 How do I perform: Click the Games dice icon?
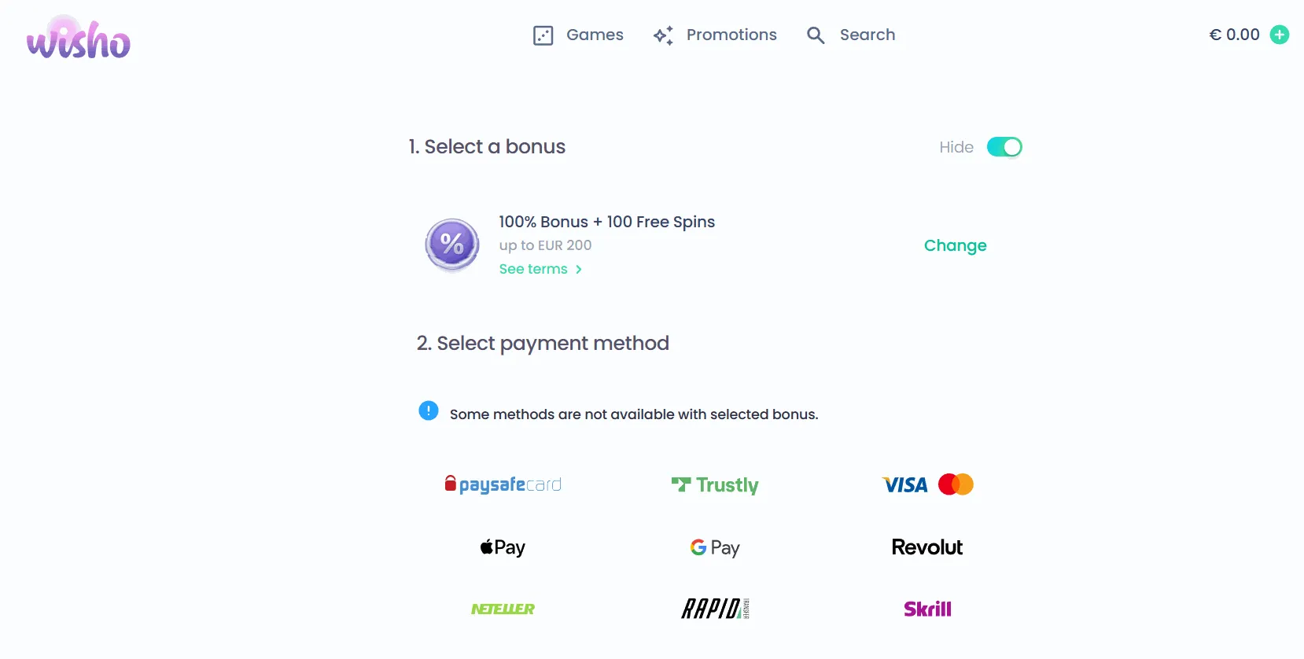coord(543,35)
